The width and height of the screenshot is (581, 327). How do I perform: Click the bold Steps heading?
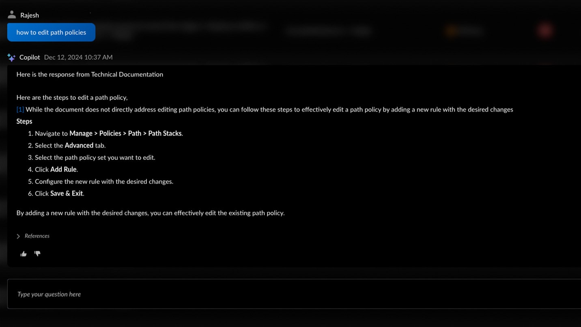tap(24, 121)
